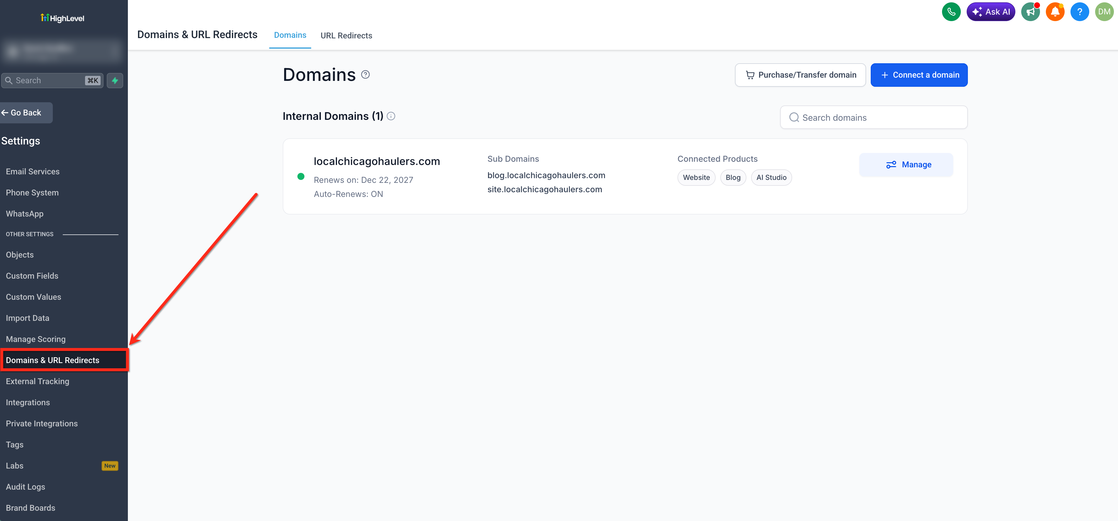1118x521 pixels.
Task: Click the Settings heading in the sidebar
Action: pos(21,141)
